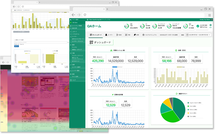The height and width of the screenshot is (134, 215).
Task: Open 参照元／メディア in the sidebar
Action: tap(77, 50)
